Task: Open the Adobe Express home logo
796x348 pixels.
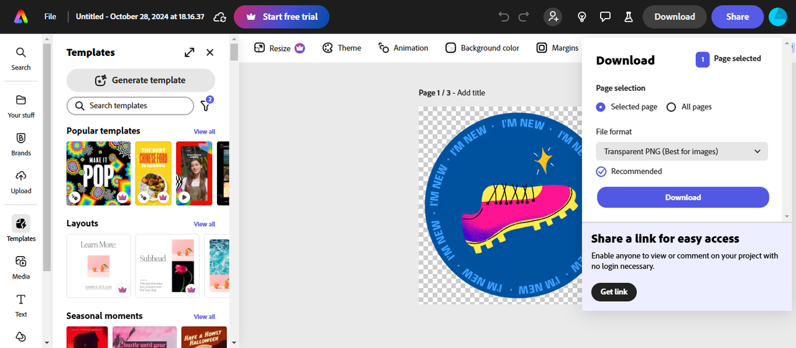Action: pos(21,17)
